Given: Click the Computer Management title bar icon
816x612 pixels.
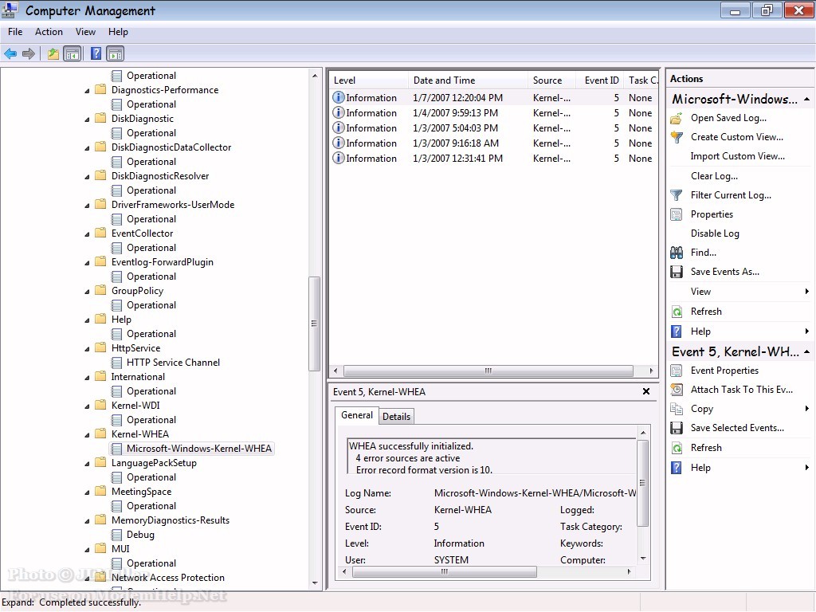Looking at the screenshot, I should click(10, 10).
